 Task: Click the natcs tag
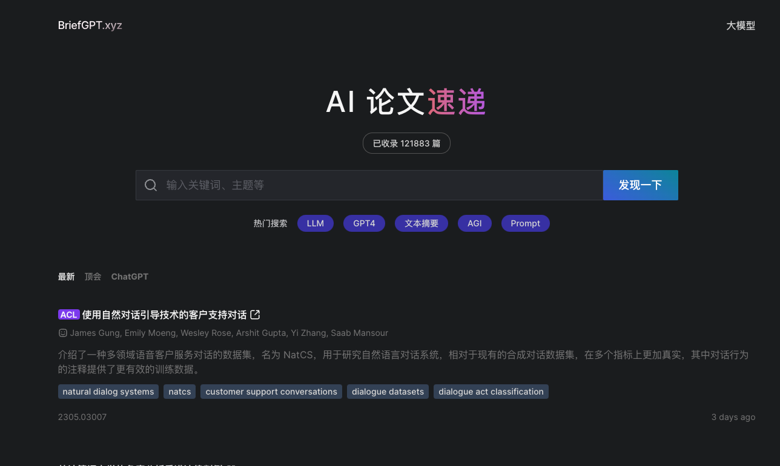[180, 392]
